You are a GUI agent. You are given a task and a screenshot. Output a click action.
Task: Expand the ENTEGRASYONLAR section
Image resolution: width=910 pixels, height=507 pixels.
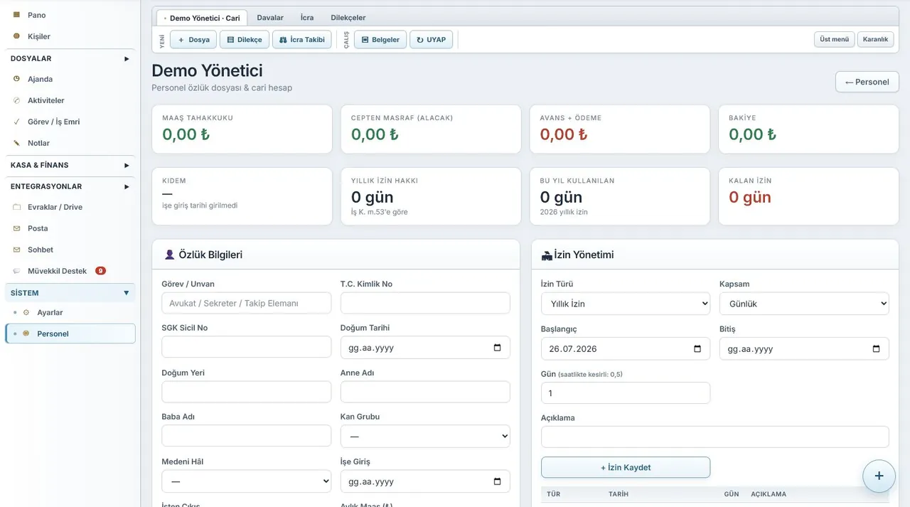(70, 186)
